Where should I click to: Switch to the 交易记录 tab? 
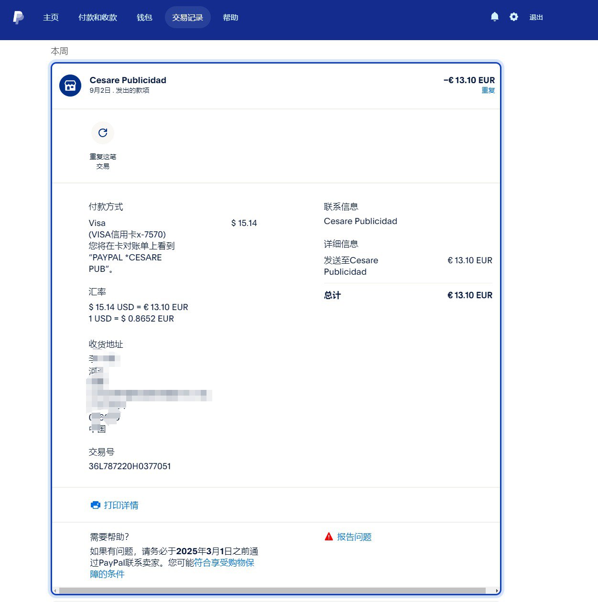pyautogui.click(x=187, y=18)
